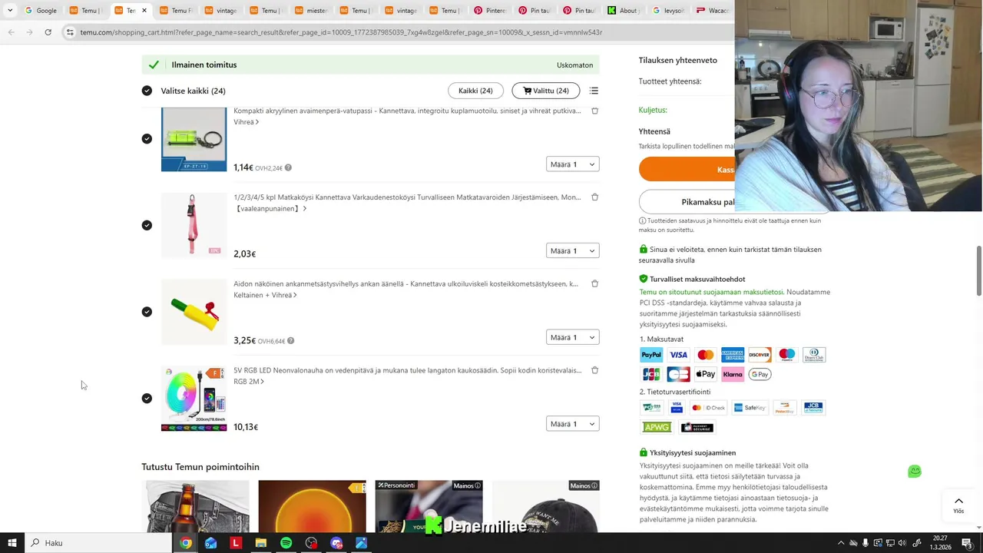Open the yellow duck whistle thumbnail

pos(194,312)
